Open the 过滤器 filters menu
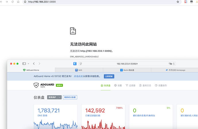This screenshot has width=198, height=129. [x=131, y=86]
